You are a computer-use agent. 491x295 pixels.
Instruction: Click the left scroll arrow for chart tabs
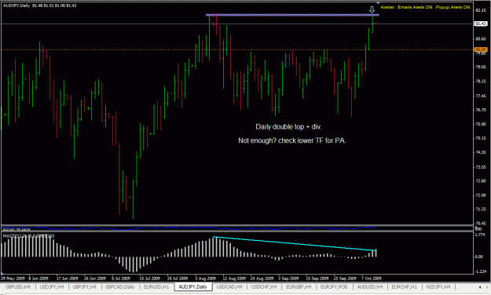point(480,287)
